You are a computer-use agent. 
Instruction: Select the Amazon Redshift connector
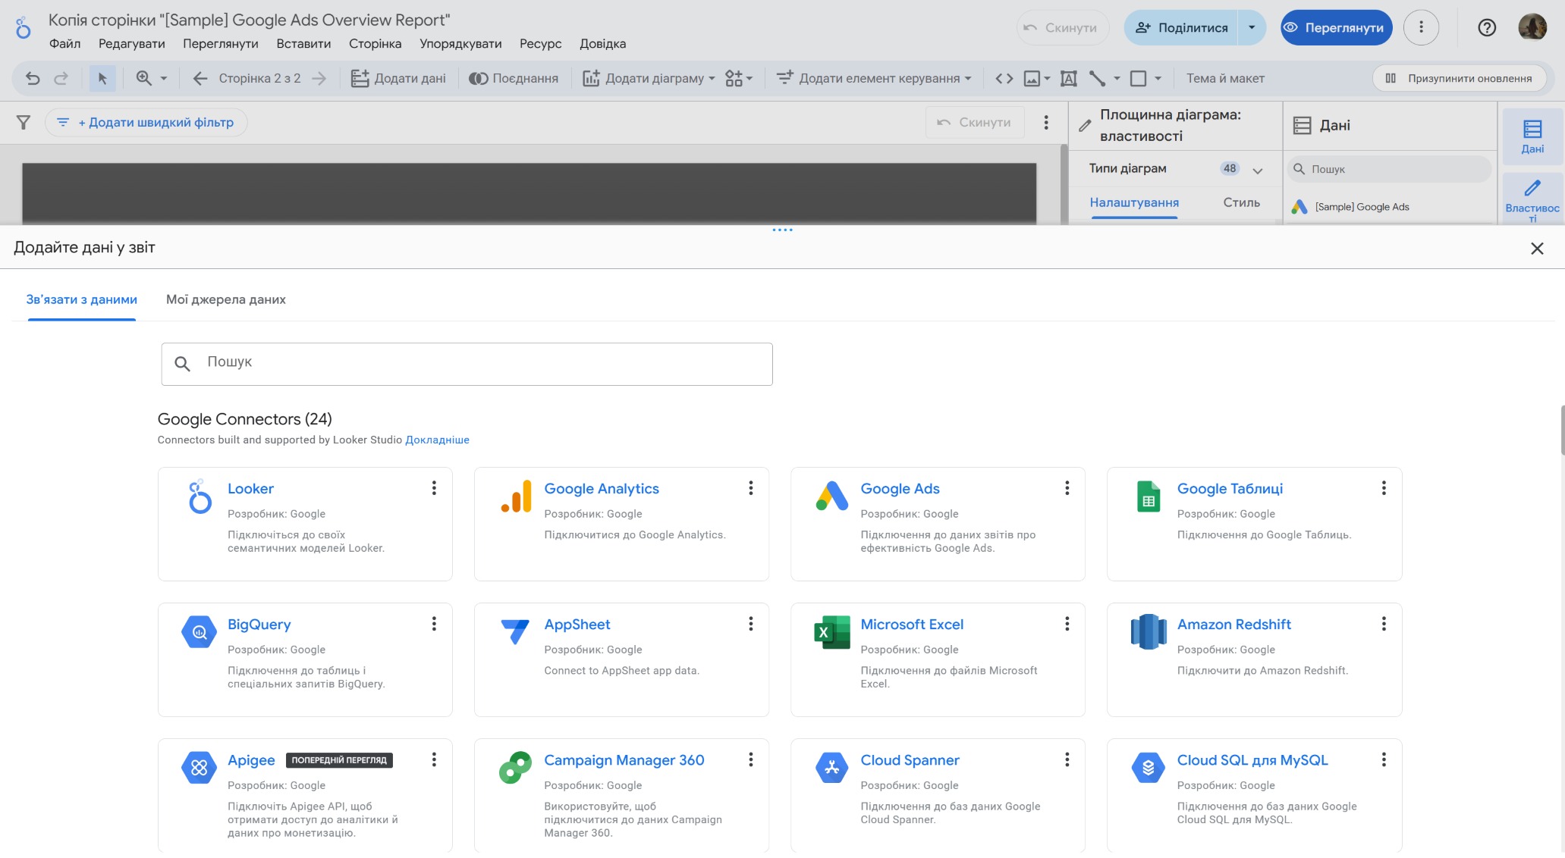coord(1254,659)
